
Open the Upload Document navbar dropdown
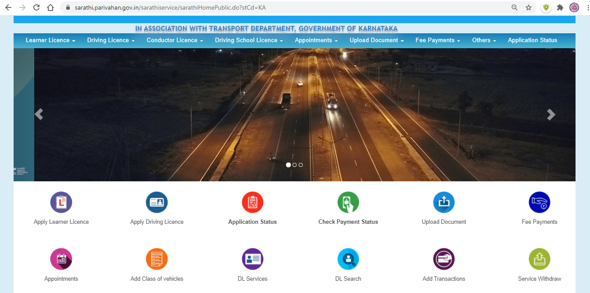click(x=377, y=40)
